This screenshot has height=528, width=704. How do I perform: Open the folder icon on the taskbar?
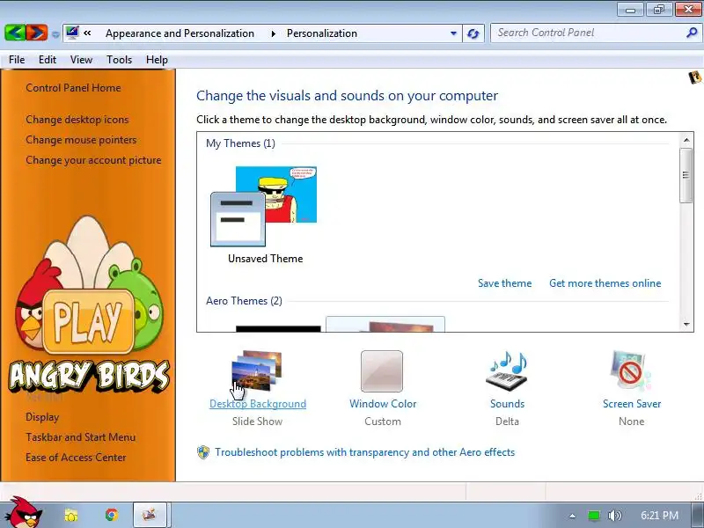[x=71, y=515]
